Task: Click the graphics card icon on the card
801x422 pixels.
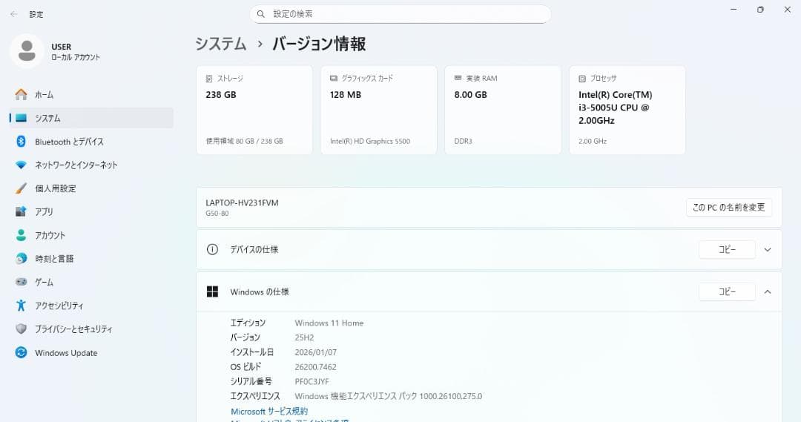Action: 334,78
